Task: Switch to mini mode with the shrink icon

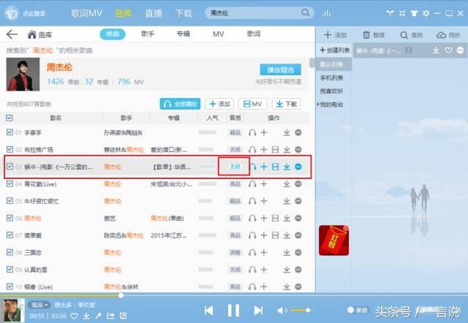Action: (x=402, y=13)
